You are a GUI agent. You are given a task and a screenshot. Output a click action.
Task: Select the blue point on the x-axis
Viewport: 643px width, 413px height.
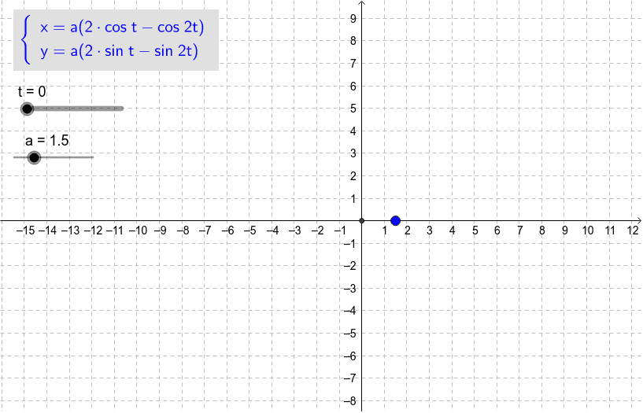(395, 221)
